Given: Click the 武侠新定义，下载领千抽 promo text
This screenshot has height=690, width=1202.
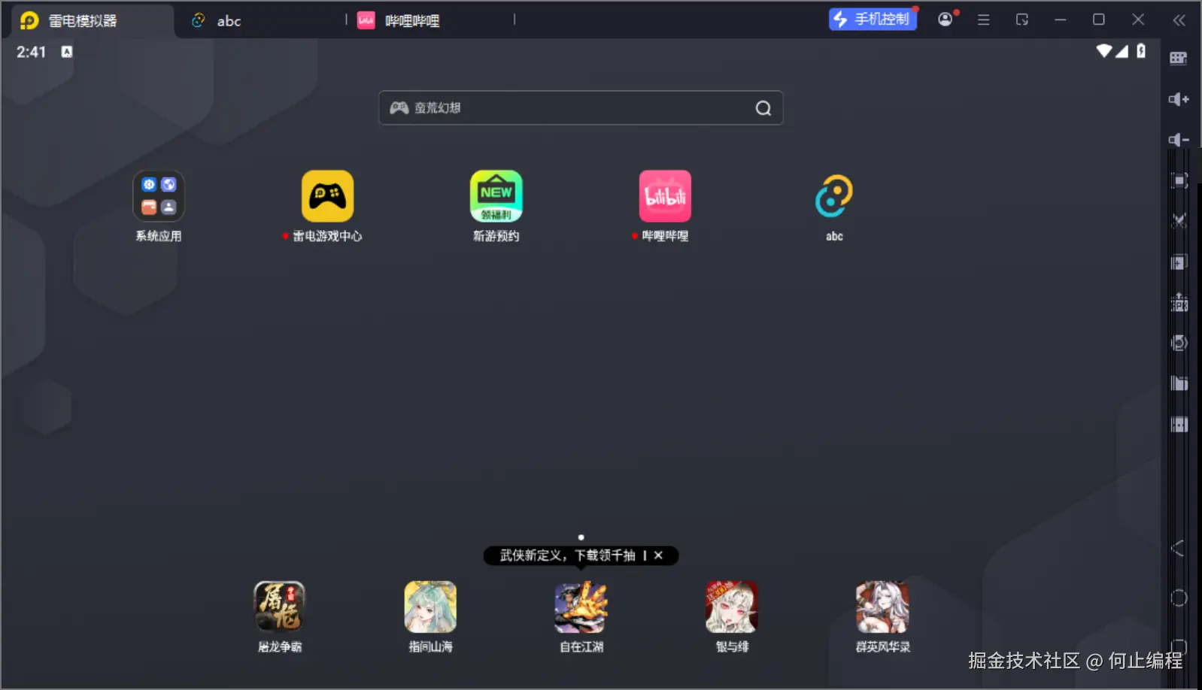Looking at the screenshot, I should coord(568,555).
